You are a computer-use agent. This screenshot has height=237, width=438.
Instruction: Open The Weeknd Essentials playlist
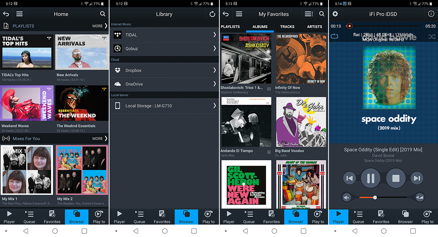[x=82, y=103]
